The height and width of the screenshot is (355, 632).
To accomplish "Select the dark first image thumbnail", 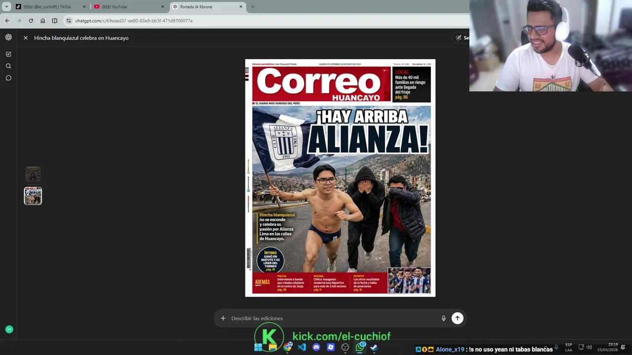I will click(33, 174).
